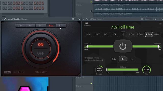Viewport: 163px width, 91px height.
Task: Toggle the HalfTime power button
Action: coord(123,46)
